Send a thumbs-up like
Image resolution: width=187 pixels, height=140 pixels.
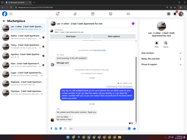coord(134,128)
